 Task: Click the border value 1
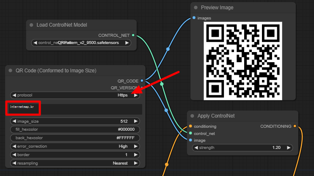(126, 155)
